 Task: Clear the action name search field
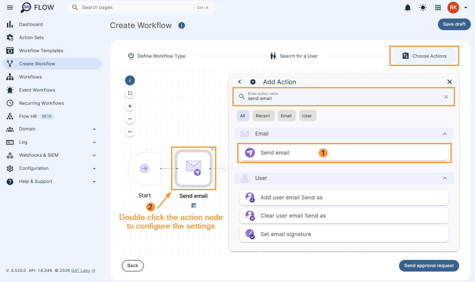click(x=446, y=97)
